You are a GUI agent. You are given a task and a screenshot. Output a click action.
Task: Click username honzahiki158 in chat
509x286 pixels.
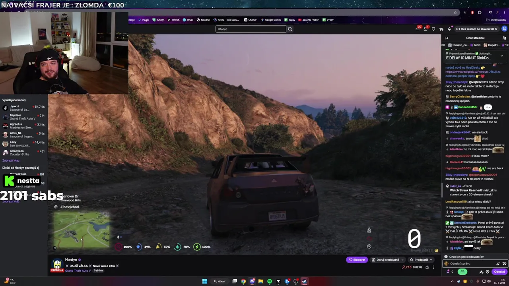467,107
